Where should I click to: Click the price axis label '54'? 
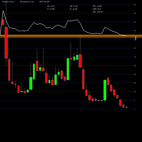(x=135, y=22)
